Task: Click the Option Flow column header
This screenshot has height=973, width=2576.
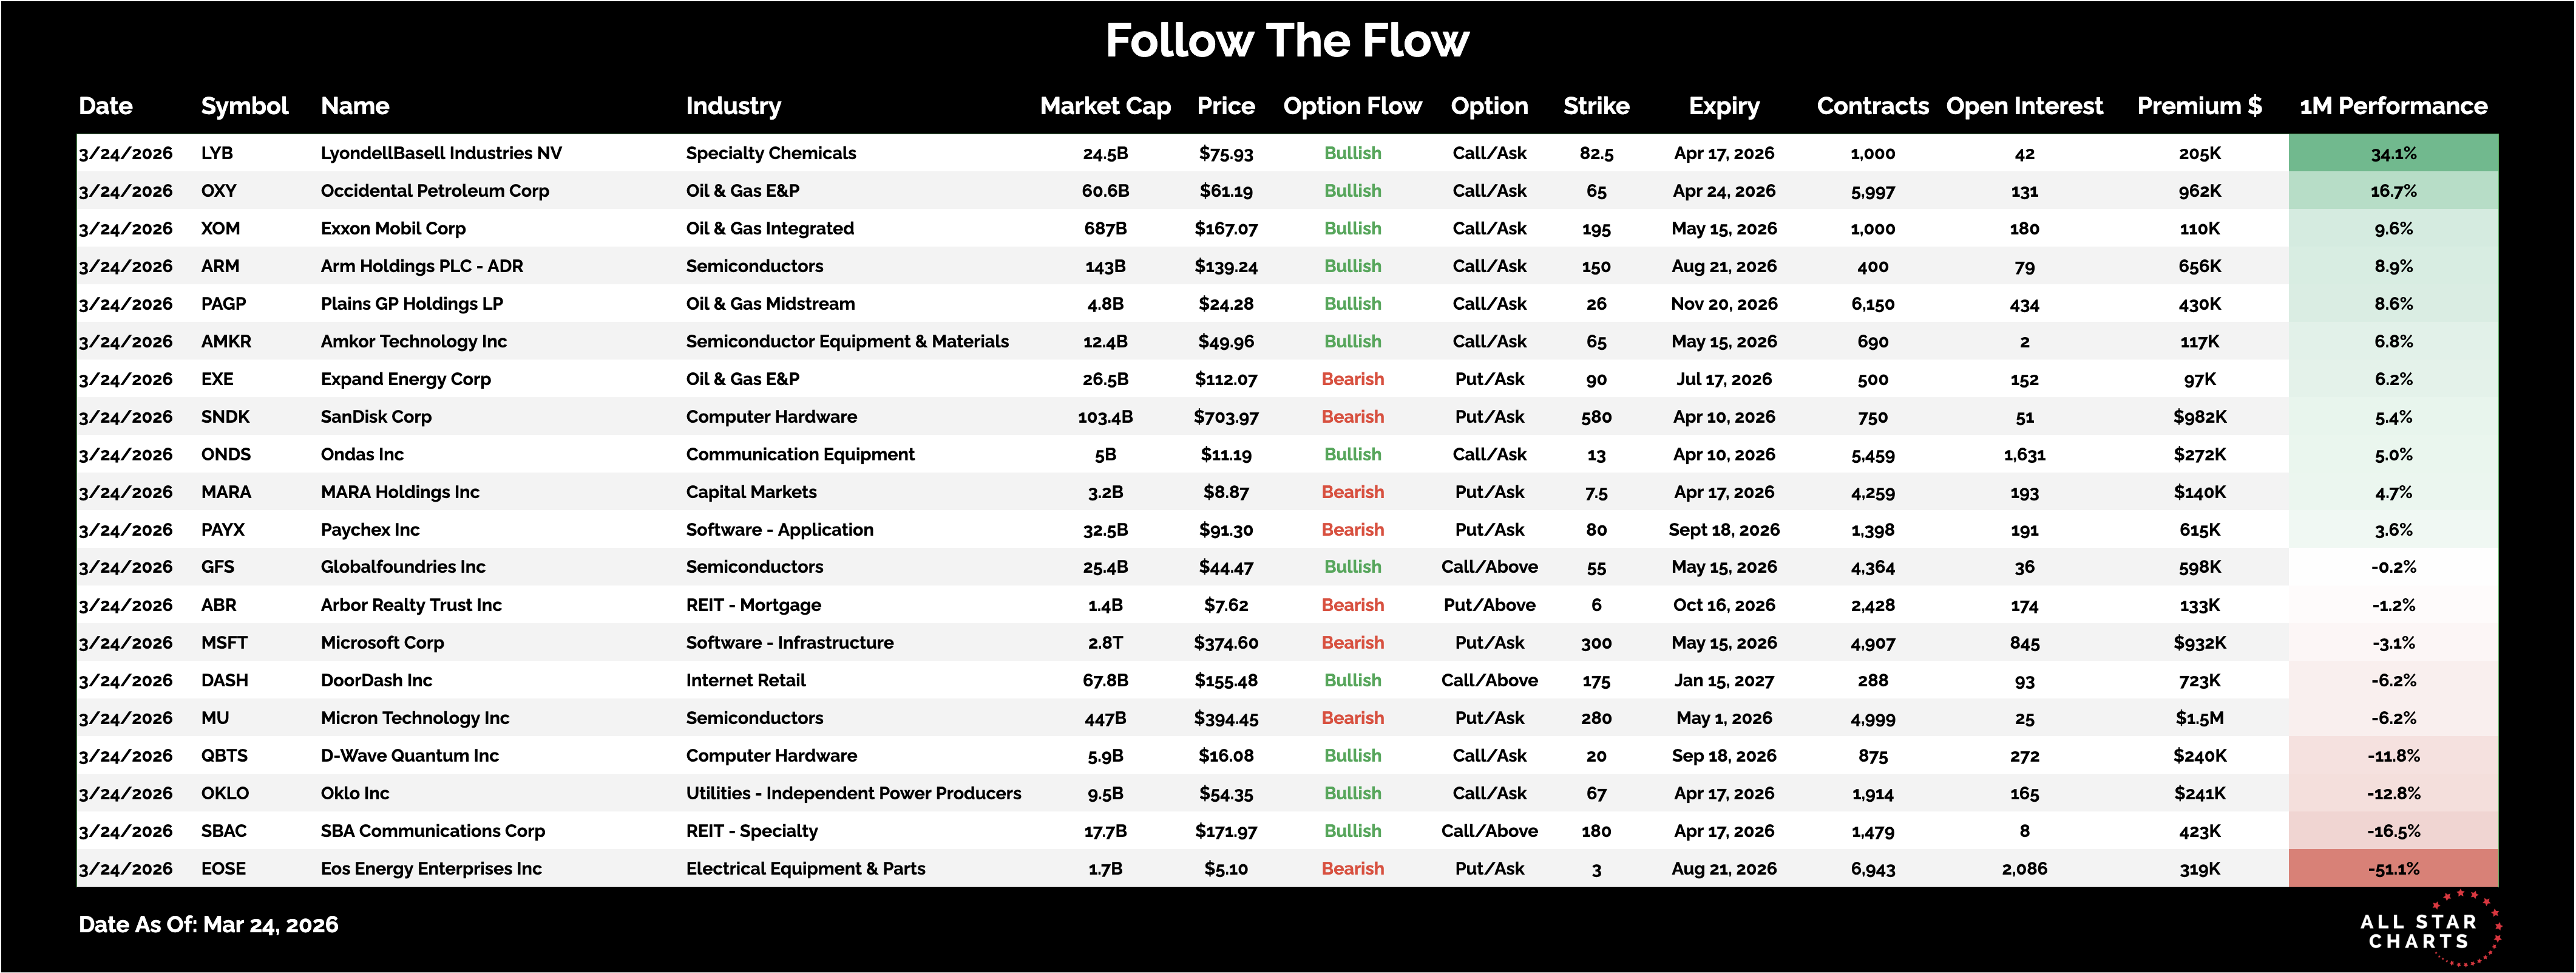Action: (1352, 106)
